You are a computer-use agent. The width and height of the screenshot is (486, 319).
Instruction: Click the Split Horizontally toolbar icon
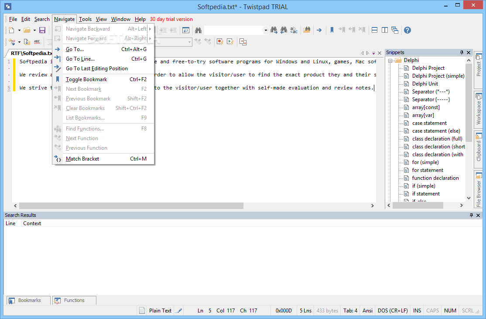pos(374,30)
